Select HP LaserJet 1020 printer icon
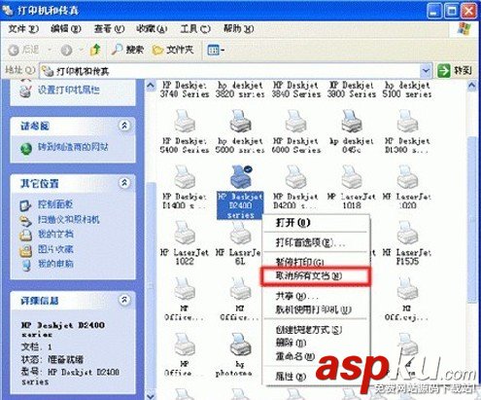Screen dimensions: 481x400 click(407, 177)
